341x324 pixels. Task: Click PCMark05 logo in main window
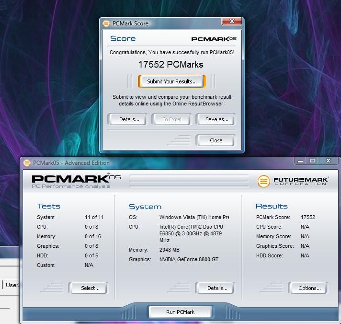tap(76, 178)
